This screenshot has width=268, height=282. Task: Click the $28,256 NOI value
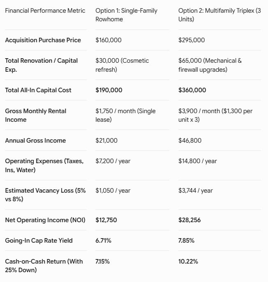(x=189, y=220)
